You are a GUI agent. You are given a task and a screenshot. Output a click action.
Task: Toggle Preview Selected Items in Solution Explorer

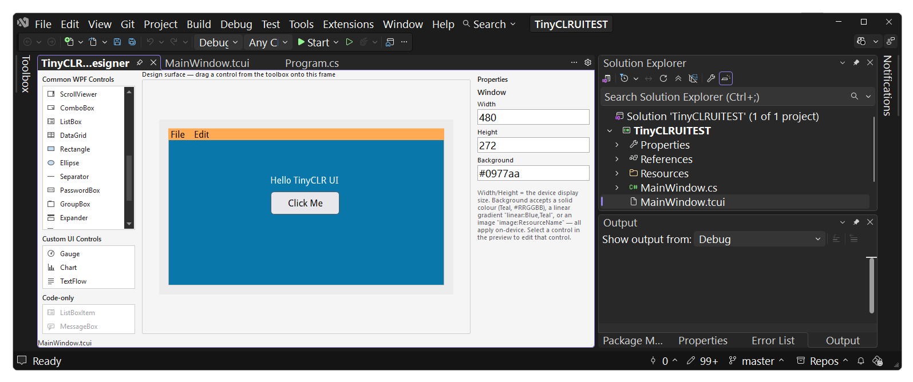tap(726, 78)
